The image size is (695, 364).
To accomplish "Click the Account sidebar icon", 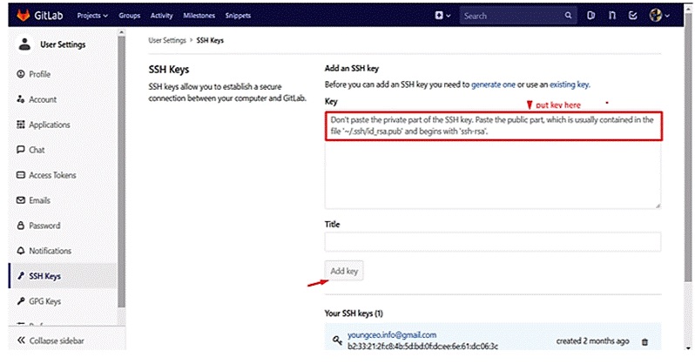I will pyautogui.click(x=21, y=99).
